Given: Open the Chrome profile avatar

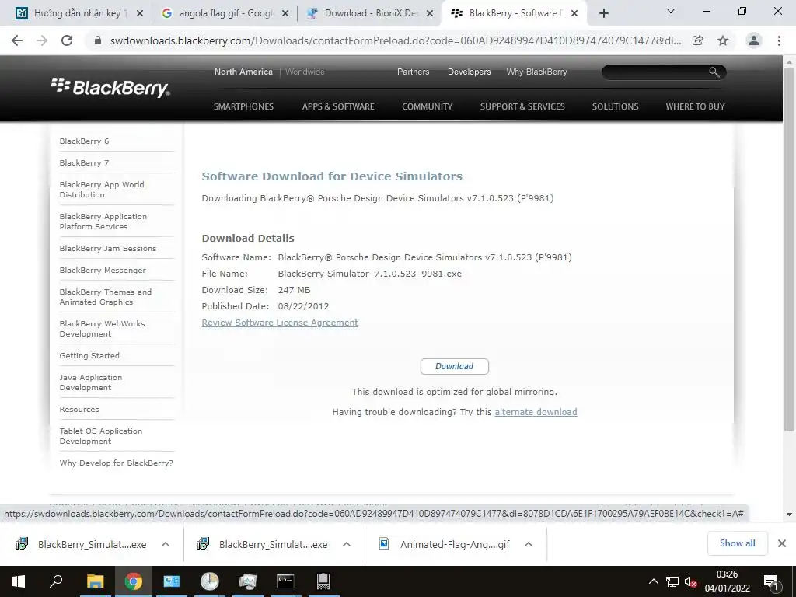Looking at the screenshot, I should (754, 40).
